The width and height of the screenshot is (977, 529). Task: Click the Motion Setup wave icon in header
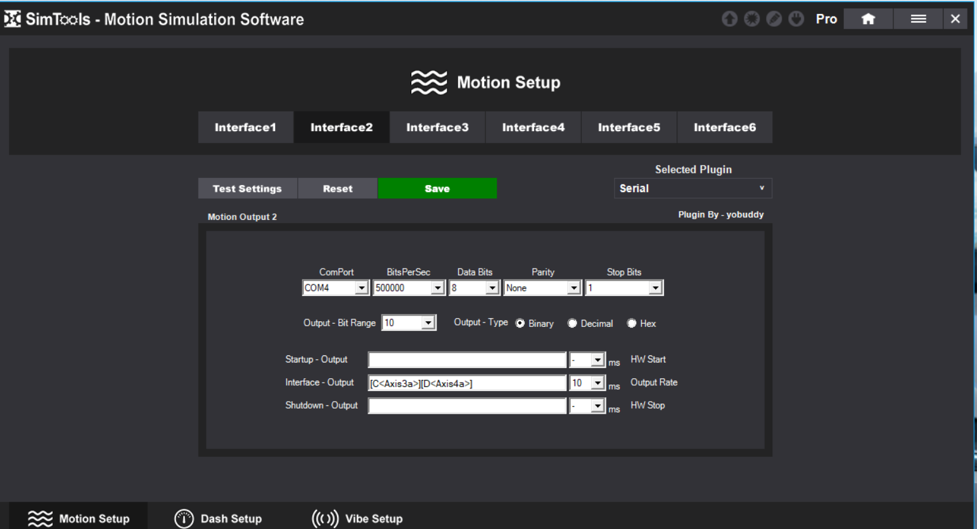429,82
